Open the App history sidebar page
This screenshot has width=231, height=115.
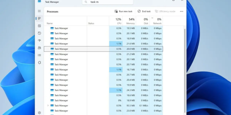tap(39, 33)
